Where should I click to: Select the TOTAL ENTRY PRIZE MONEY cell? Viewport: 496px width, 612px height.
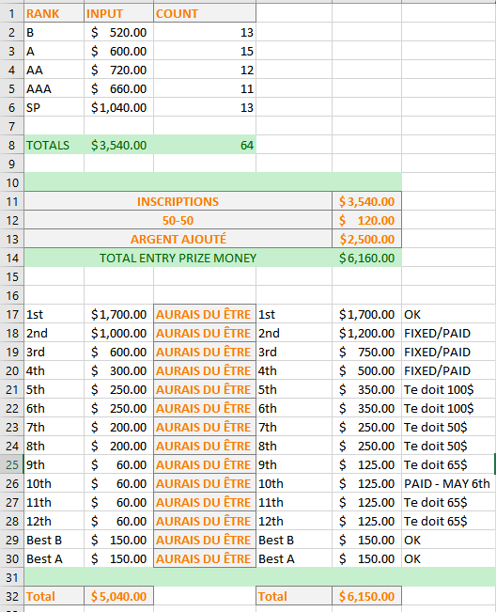click(178, 258)
